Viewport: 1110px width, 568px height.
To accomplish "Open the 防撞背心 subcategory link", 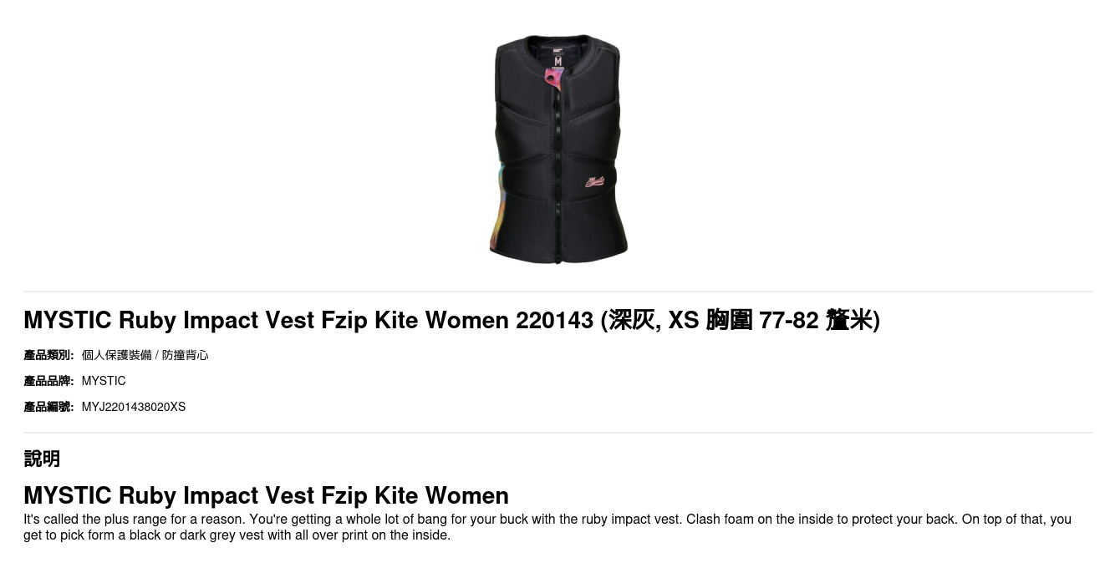I will [185, 355].
